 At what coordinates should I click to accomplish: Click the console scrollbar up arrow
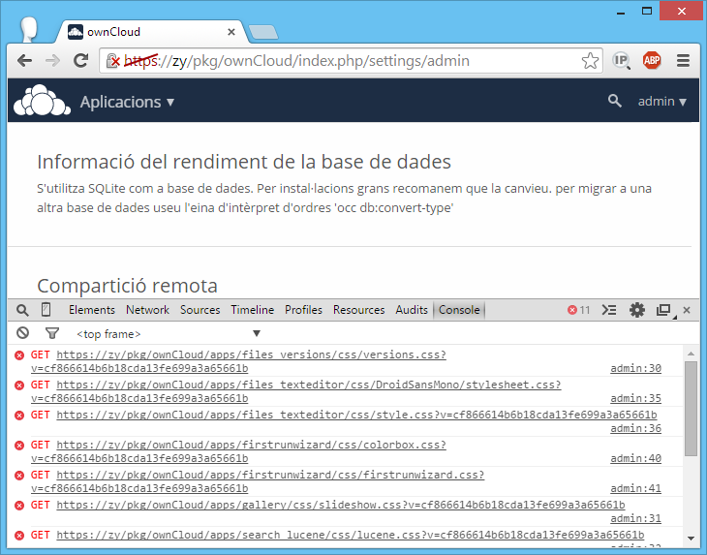point(691,354)
